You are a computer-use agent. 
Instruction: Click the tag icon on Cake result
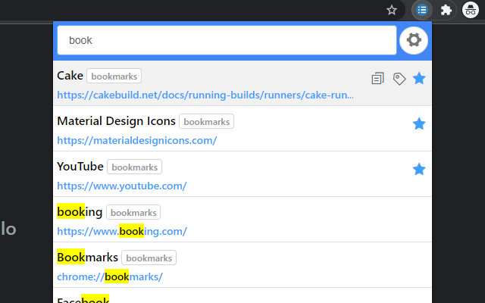pyautogui.click(x=399, y=79)
